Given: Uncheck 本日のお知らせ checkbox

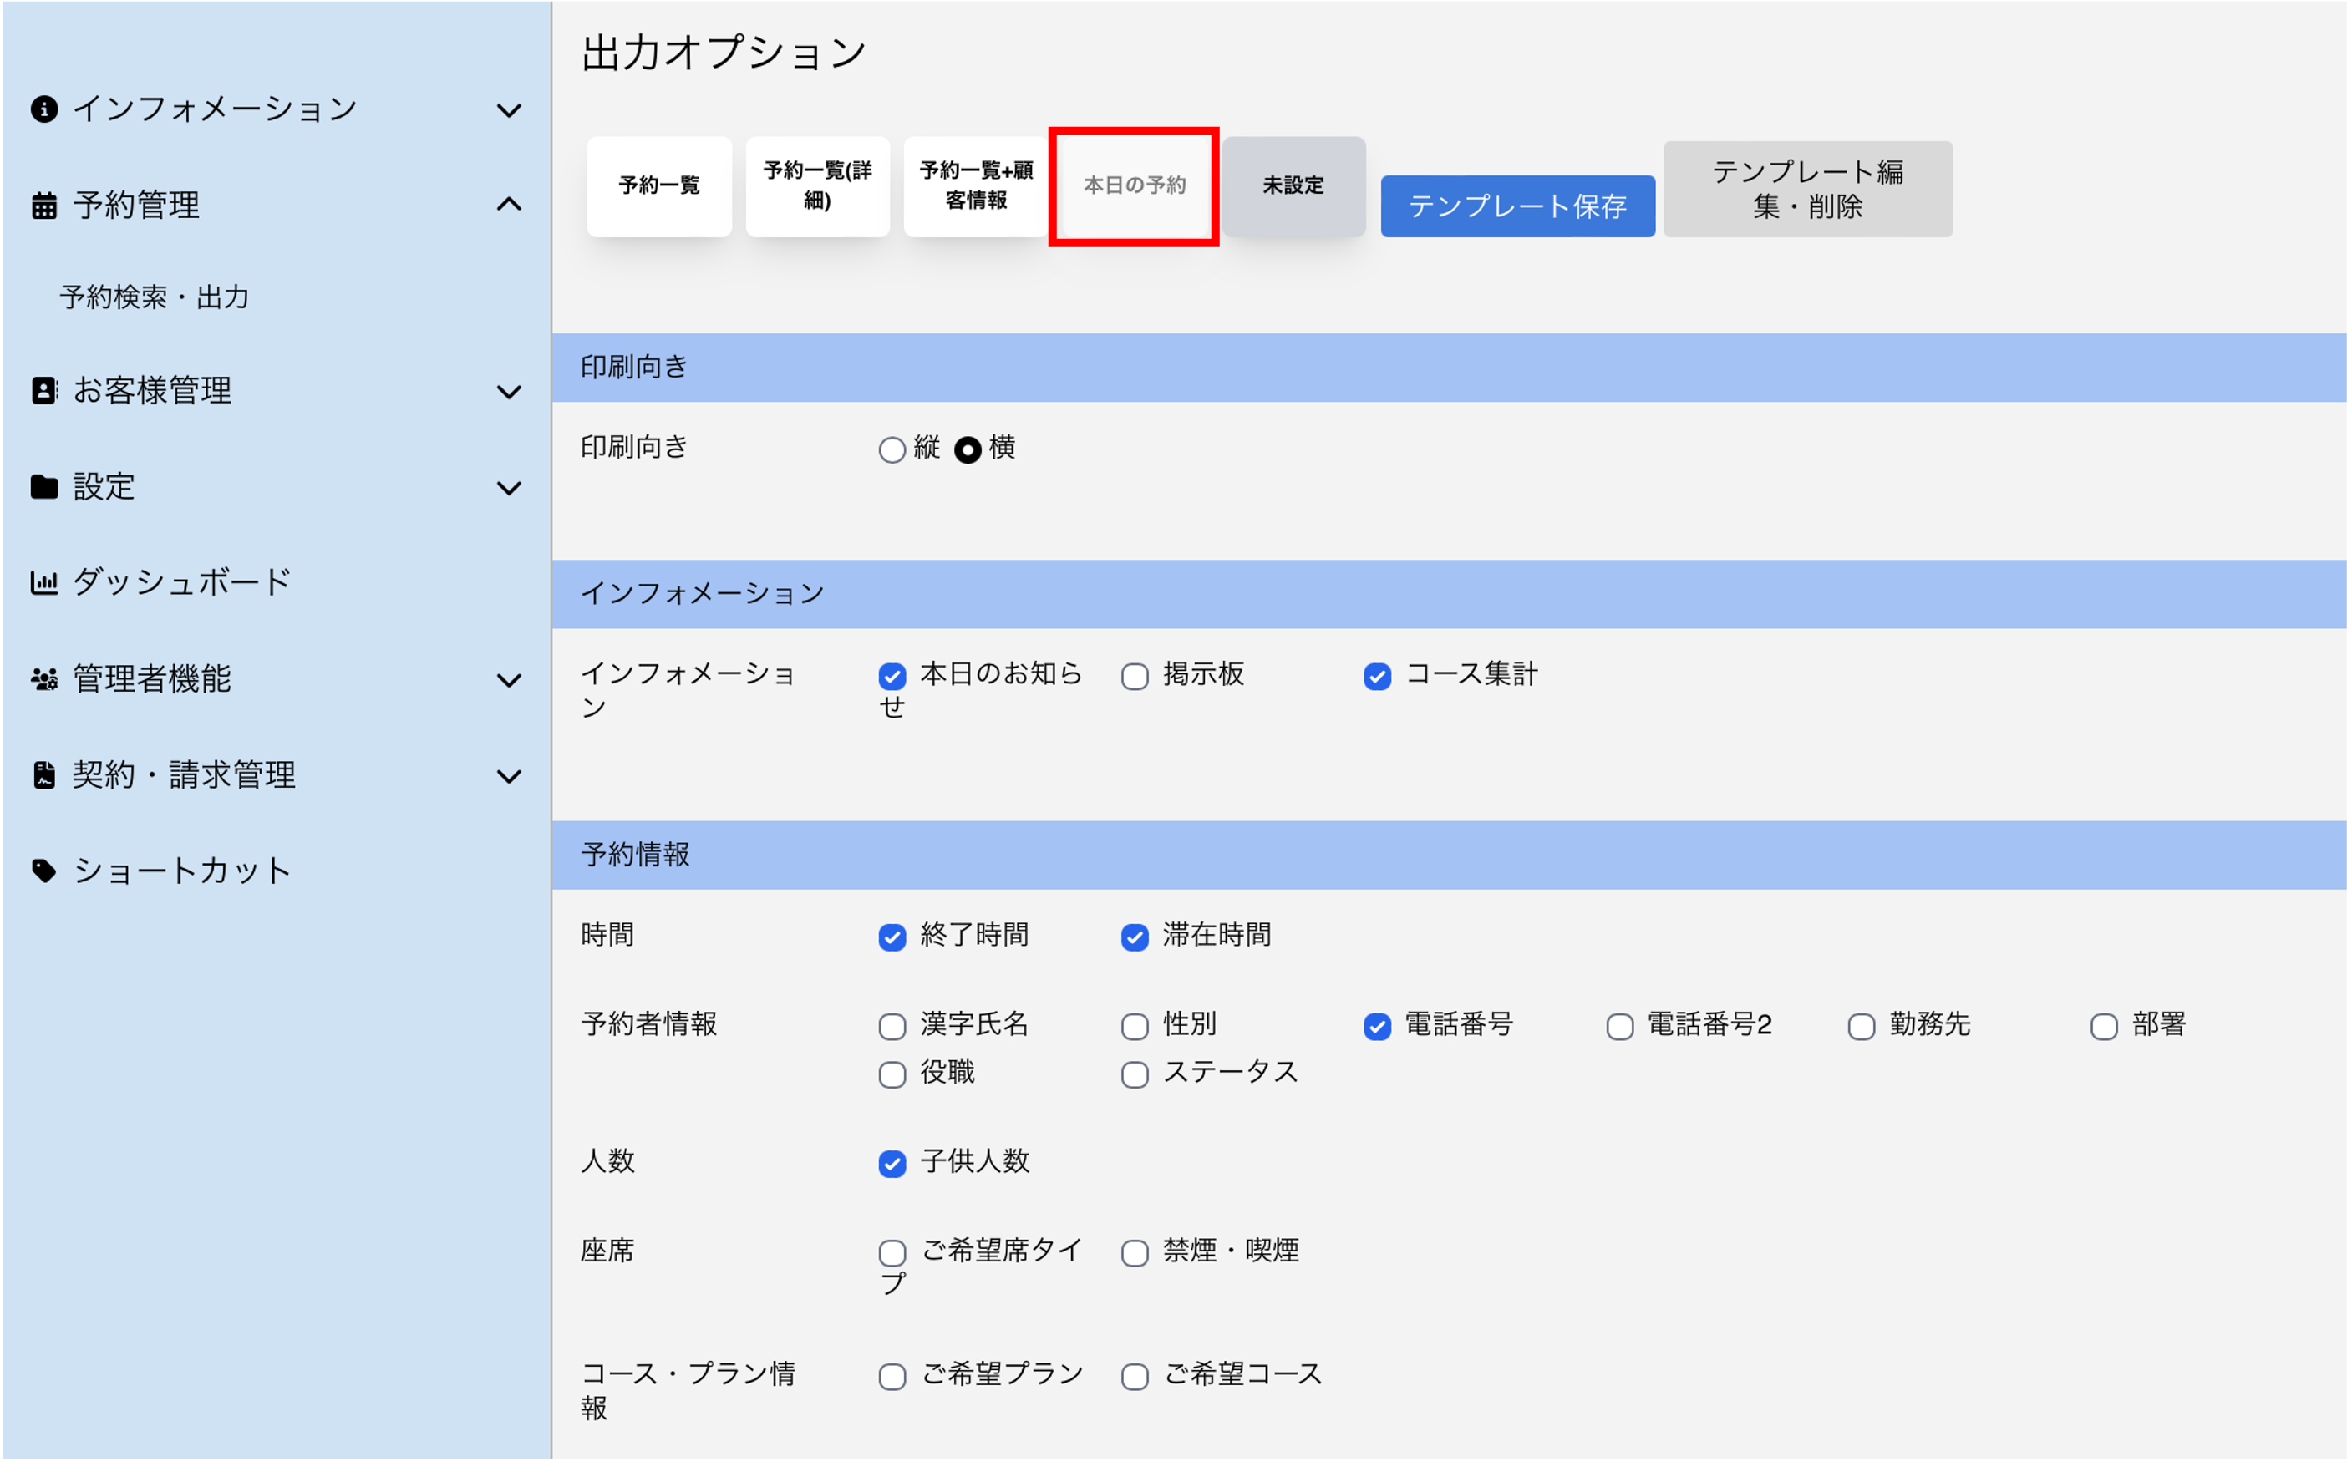Looking at the screenshot, I should [892, 676].
